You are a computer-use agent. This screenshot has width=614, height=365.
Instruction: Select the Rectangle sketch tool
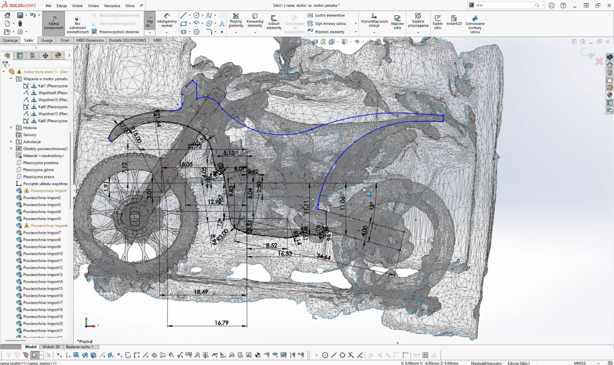(184, 24)
